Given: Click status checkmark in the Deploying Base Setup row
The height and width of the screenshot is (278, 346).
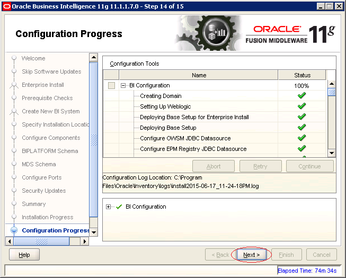Looking at the screenshot, I should pyautogui.click(x=301, y=127).
